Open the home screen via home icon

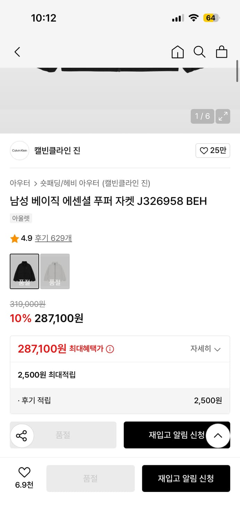(177, 52)
